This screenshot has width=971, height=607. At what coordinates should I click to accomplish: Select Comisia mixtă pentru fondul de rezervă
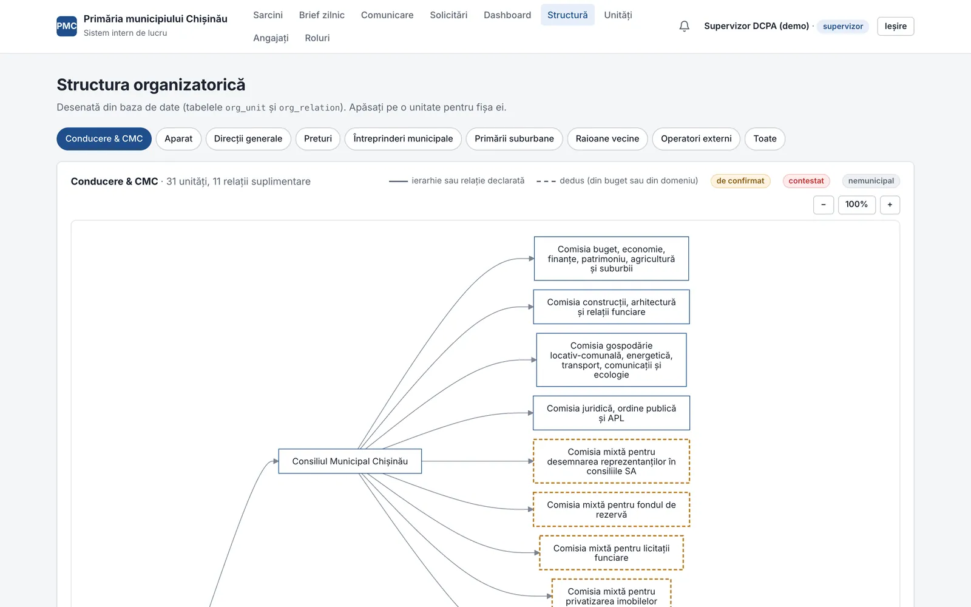pos(611,509)
